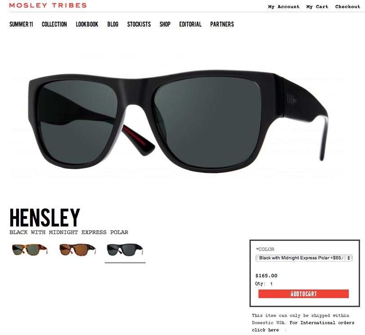Viewport: 365px width, 335px height.
Task: Open the Summer 11 menu
Action: (x=21, y=24)
